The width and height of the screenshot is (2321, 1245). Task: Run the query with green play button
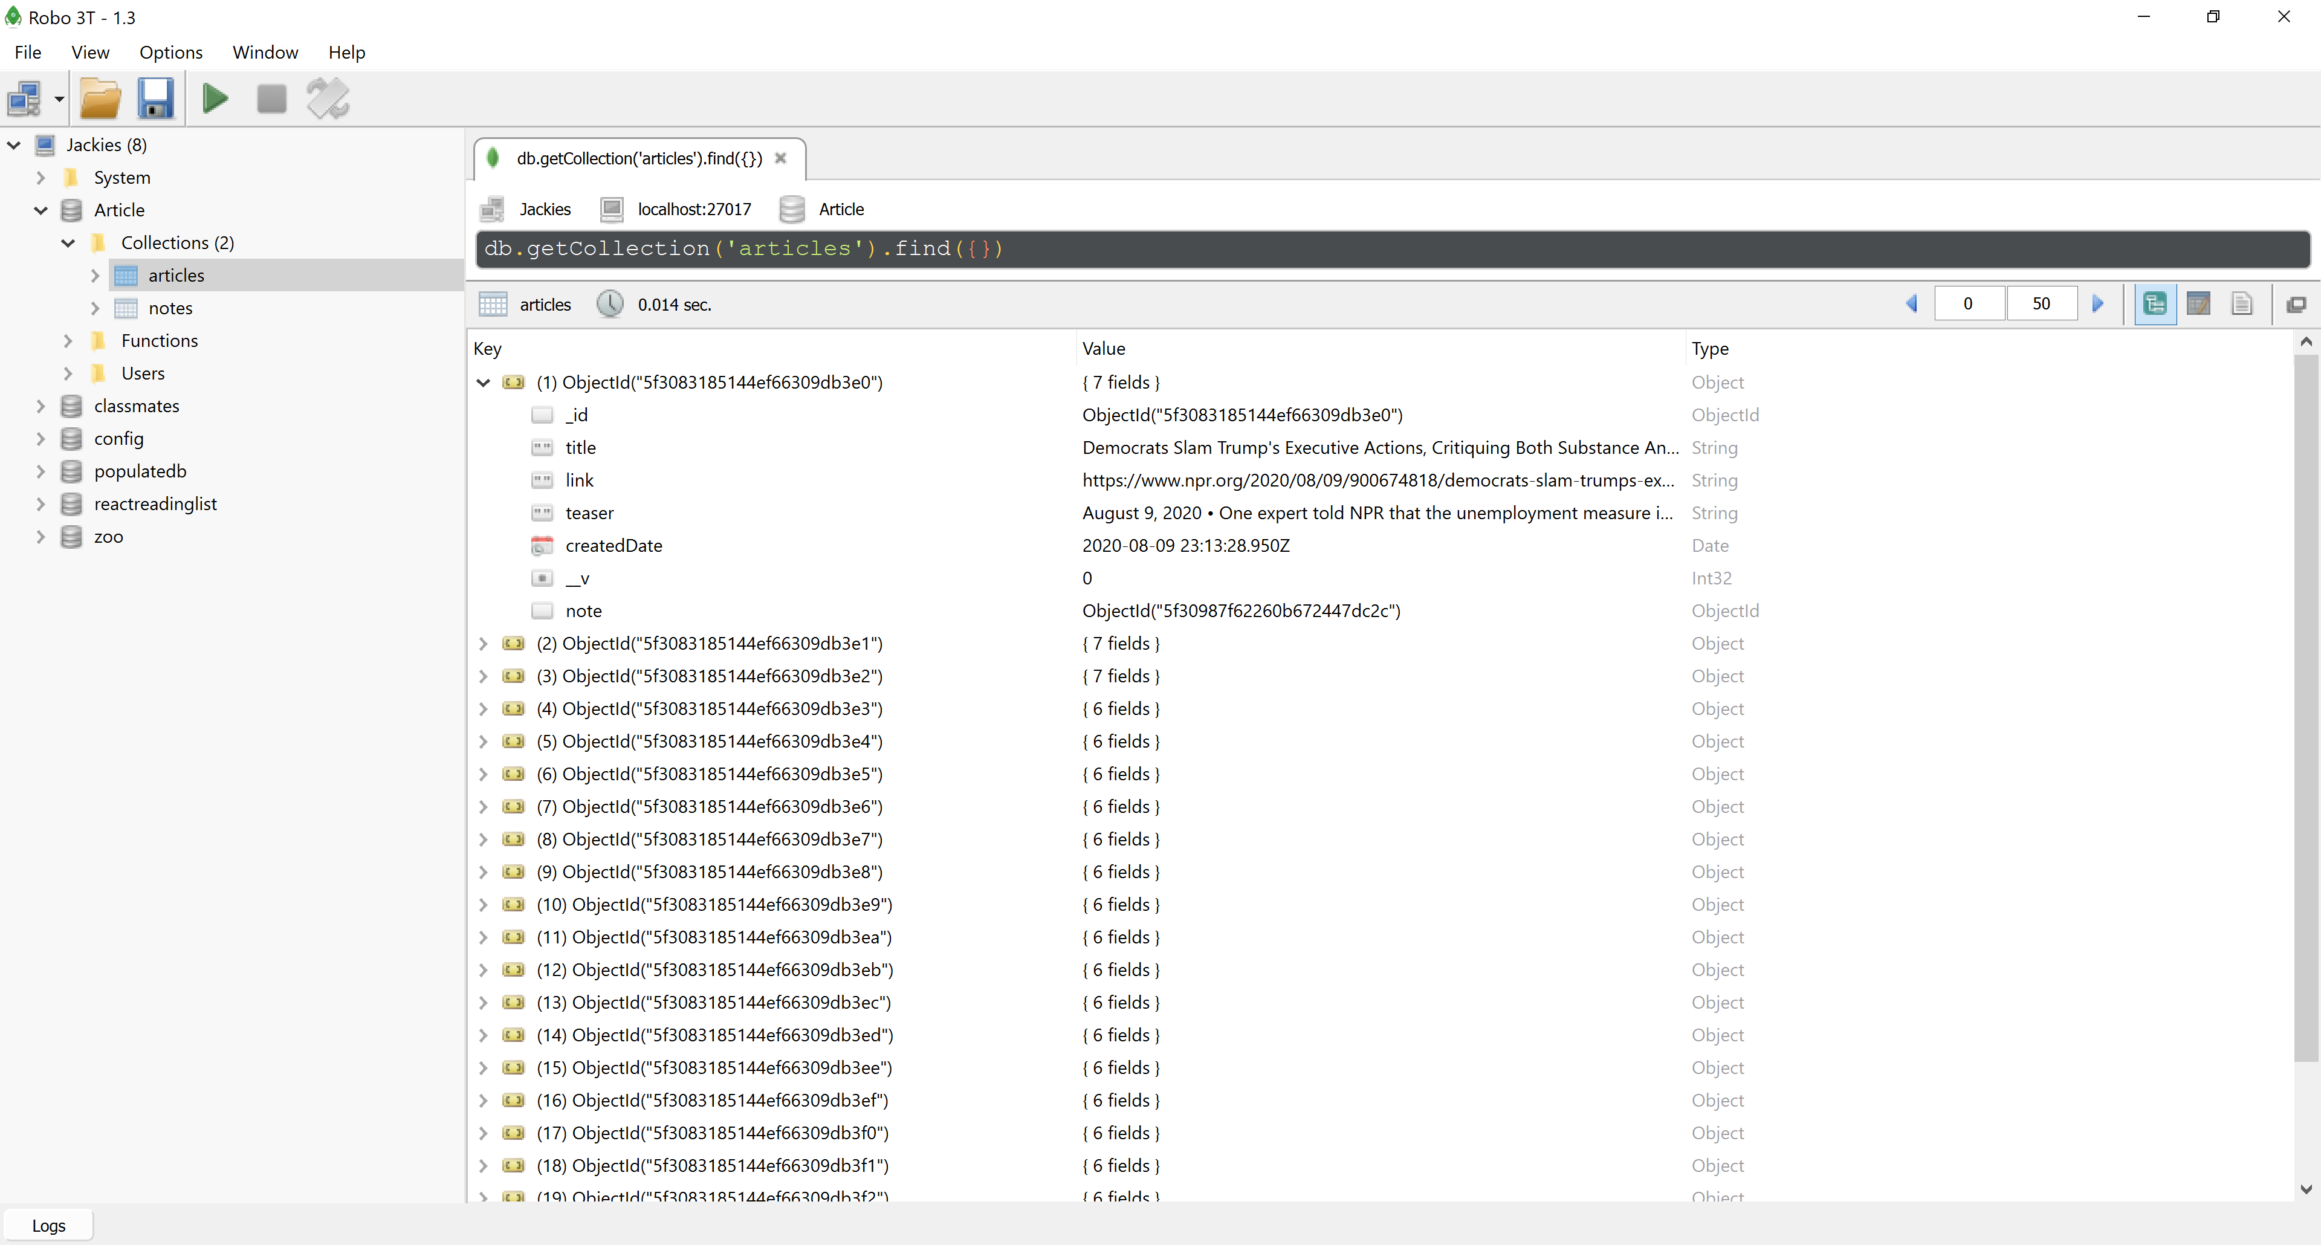pyautogui.click(x=215, y=99)
